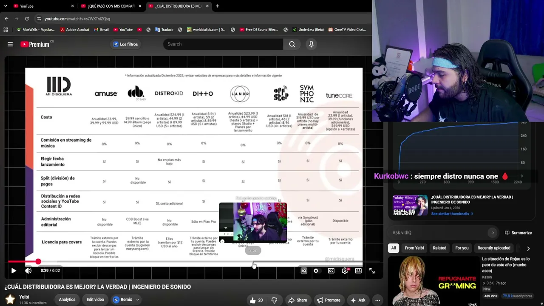
Task: Open the Rojuu video thumbnail
Action: [433, 281]
